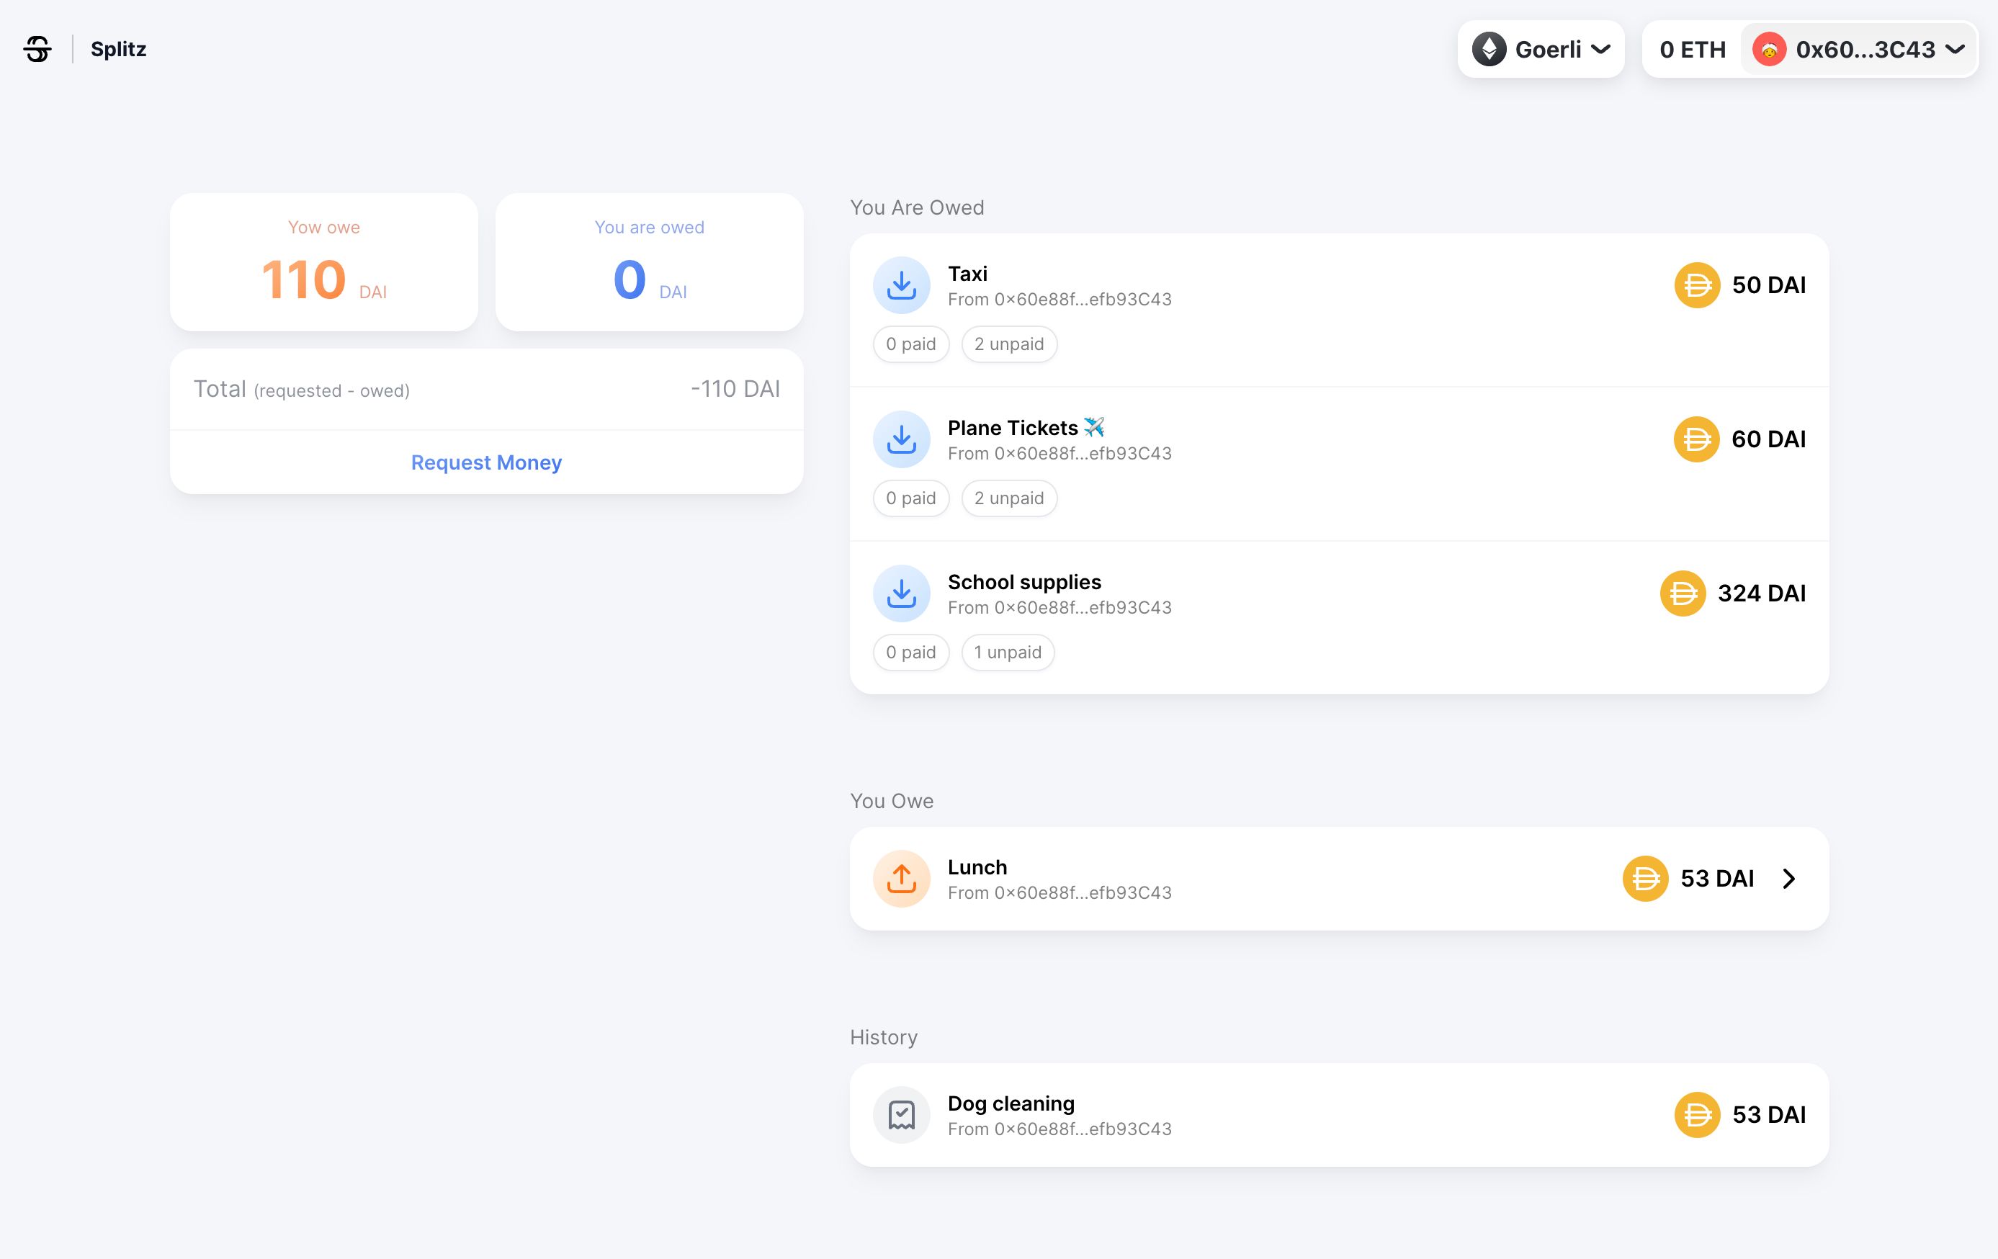This screenshot has height=1259, width=1998.
Task: Click the DAI coin icon beside 60 DAI
Action: [x=1697, y=440]
